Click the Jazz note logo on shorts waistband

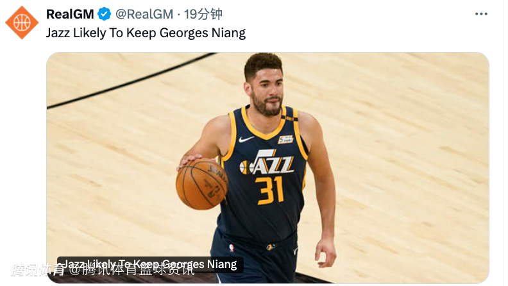point(271,247)
